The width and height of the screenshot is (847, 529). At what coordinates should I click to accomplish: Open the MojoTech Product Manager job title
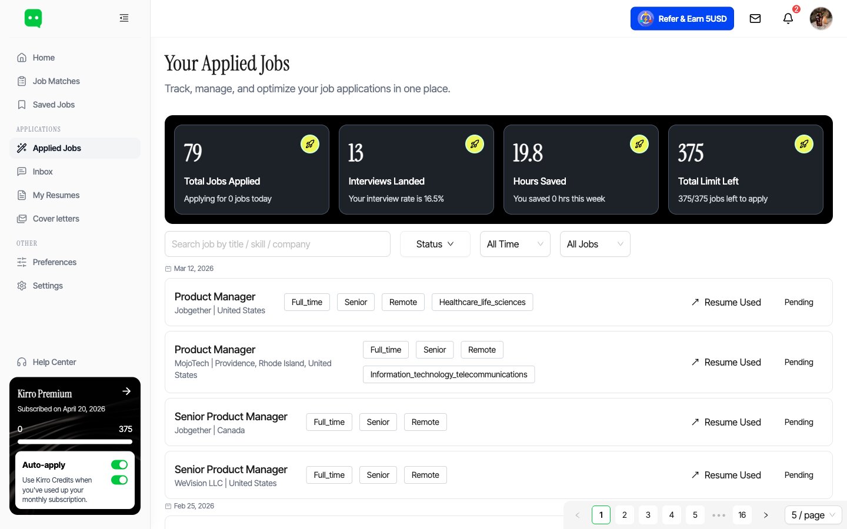(x=215, y=350)
